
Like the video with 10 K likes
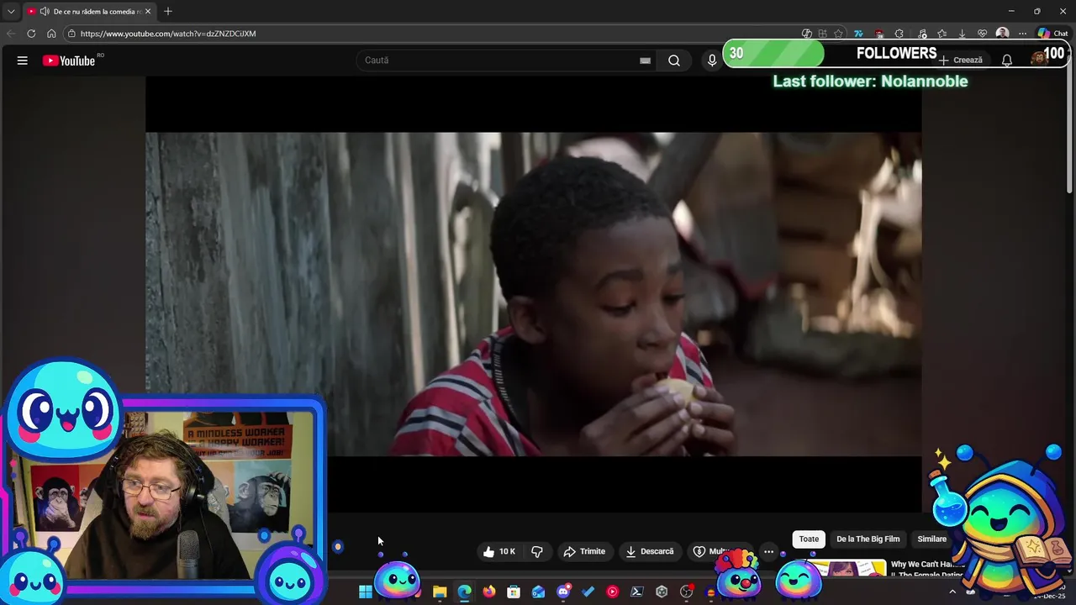tap(498, 551)
